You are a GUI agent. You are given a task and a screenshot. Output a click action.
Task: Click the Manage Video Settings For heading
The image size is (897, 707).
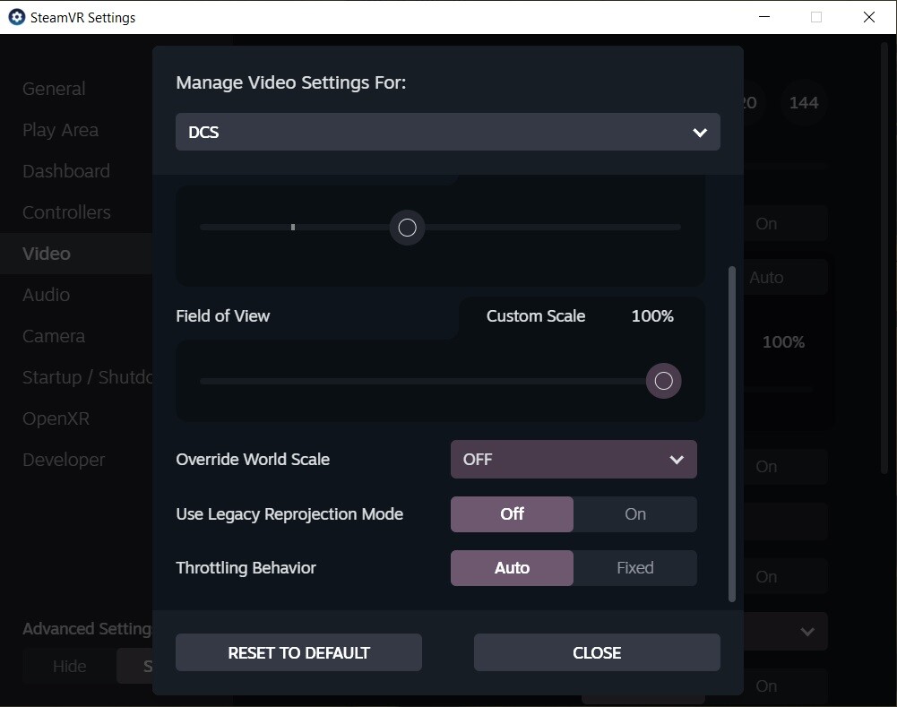[290, 83]
